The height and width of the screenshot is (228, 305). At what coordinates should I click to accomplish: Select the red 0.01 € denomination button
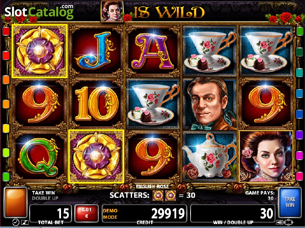pos(87,213)
